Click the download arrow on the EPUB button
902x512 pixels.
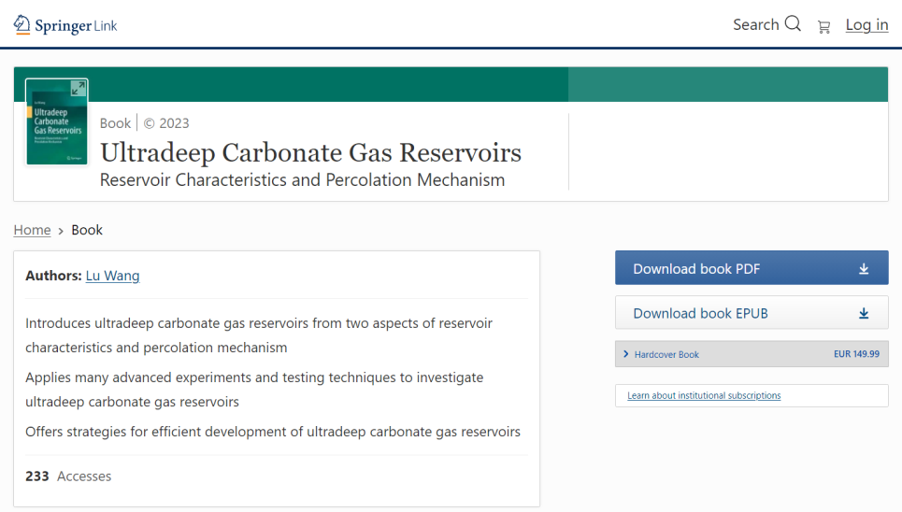864,314
